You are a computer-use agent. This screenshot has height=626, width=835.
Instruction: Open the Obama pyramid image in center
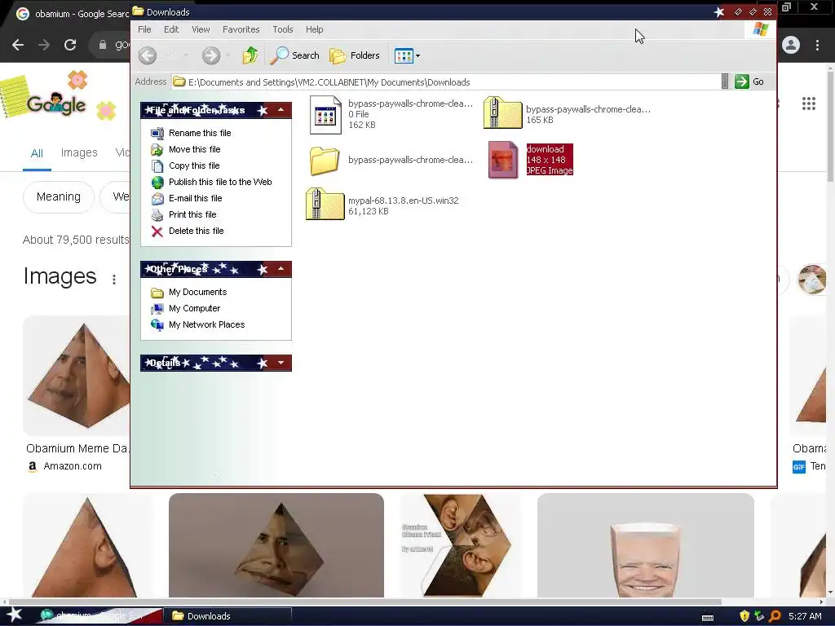(x=276, y=545)
